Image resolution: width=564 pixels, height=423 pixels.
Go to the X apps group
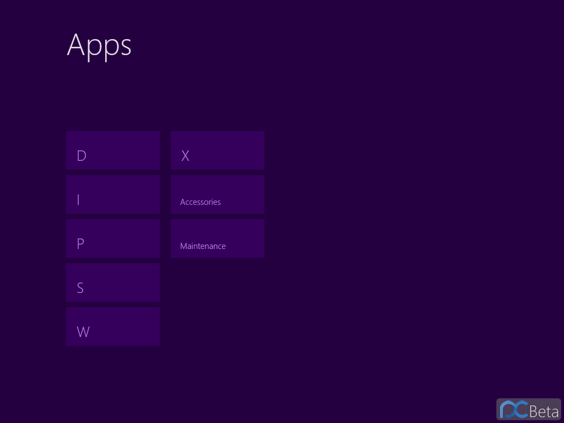(218, 150)
